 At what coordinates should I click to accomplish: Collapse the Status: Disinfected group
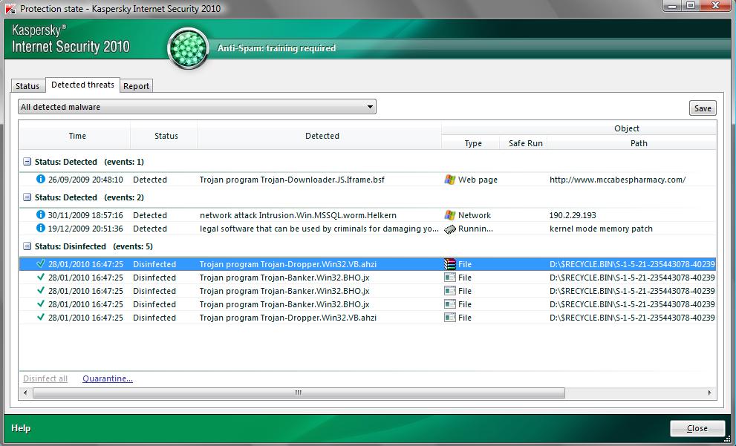pyautogui.click(x=27, y=246)
